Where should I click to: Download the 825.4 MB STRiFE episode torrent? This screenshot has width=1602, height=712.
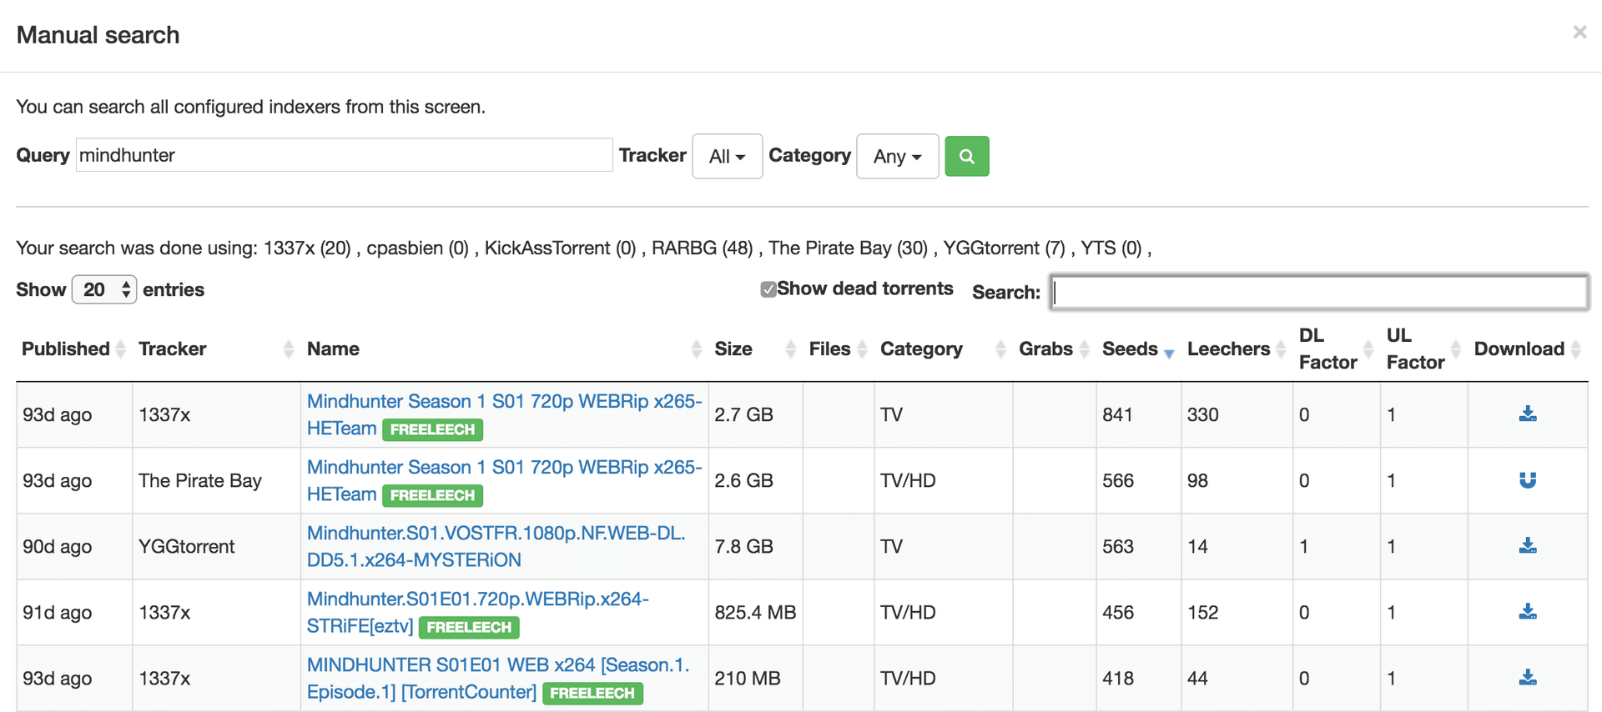[1527, 612]
